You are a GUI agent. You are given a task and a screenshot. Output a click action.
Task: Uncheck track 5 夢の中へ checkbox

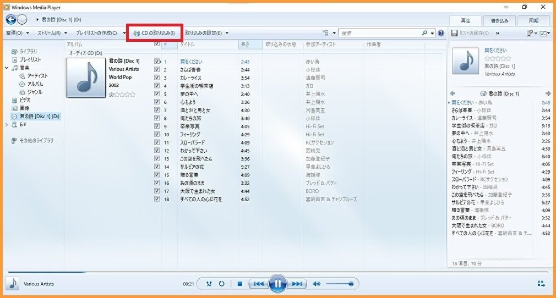click(157, 94)
